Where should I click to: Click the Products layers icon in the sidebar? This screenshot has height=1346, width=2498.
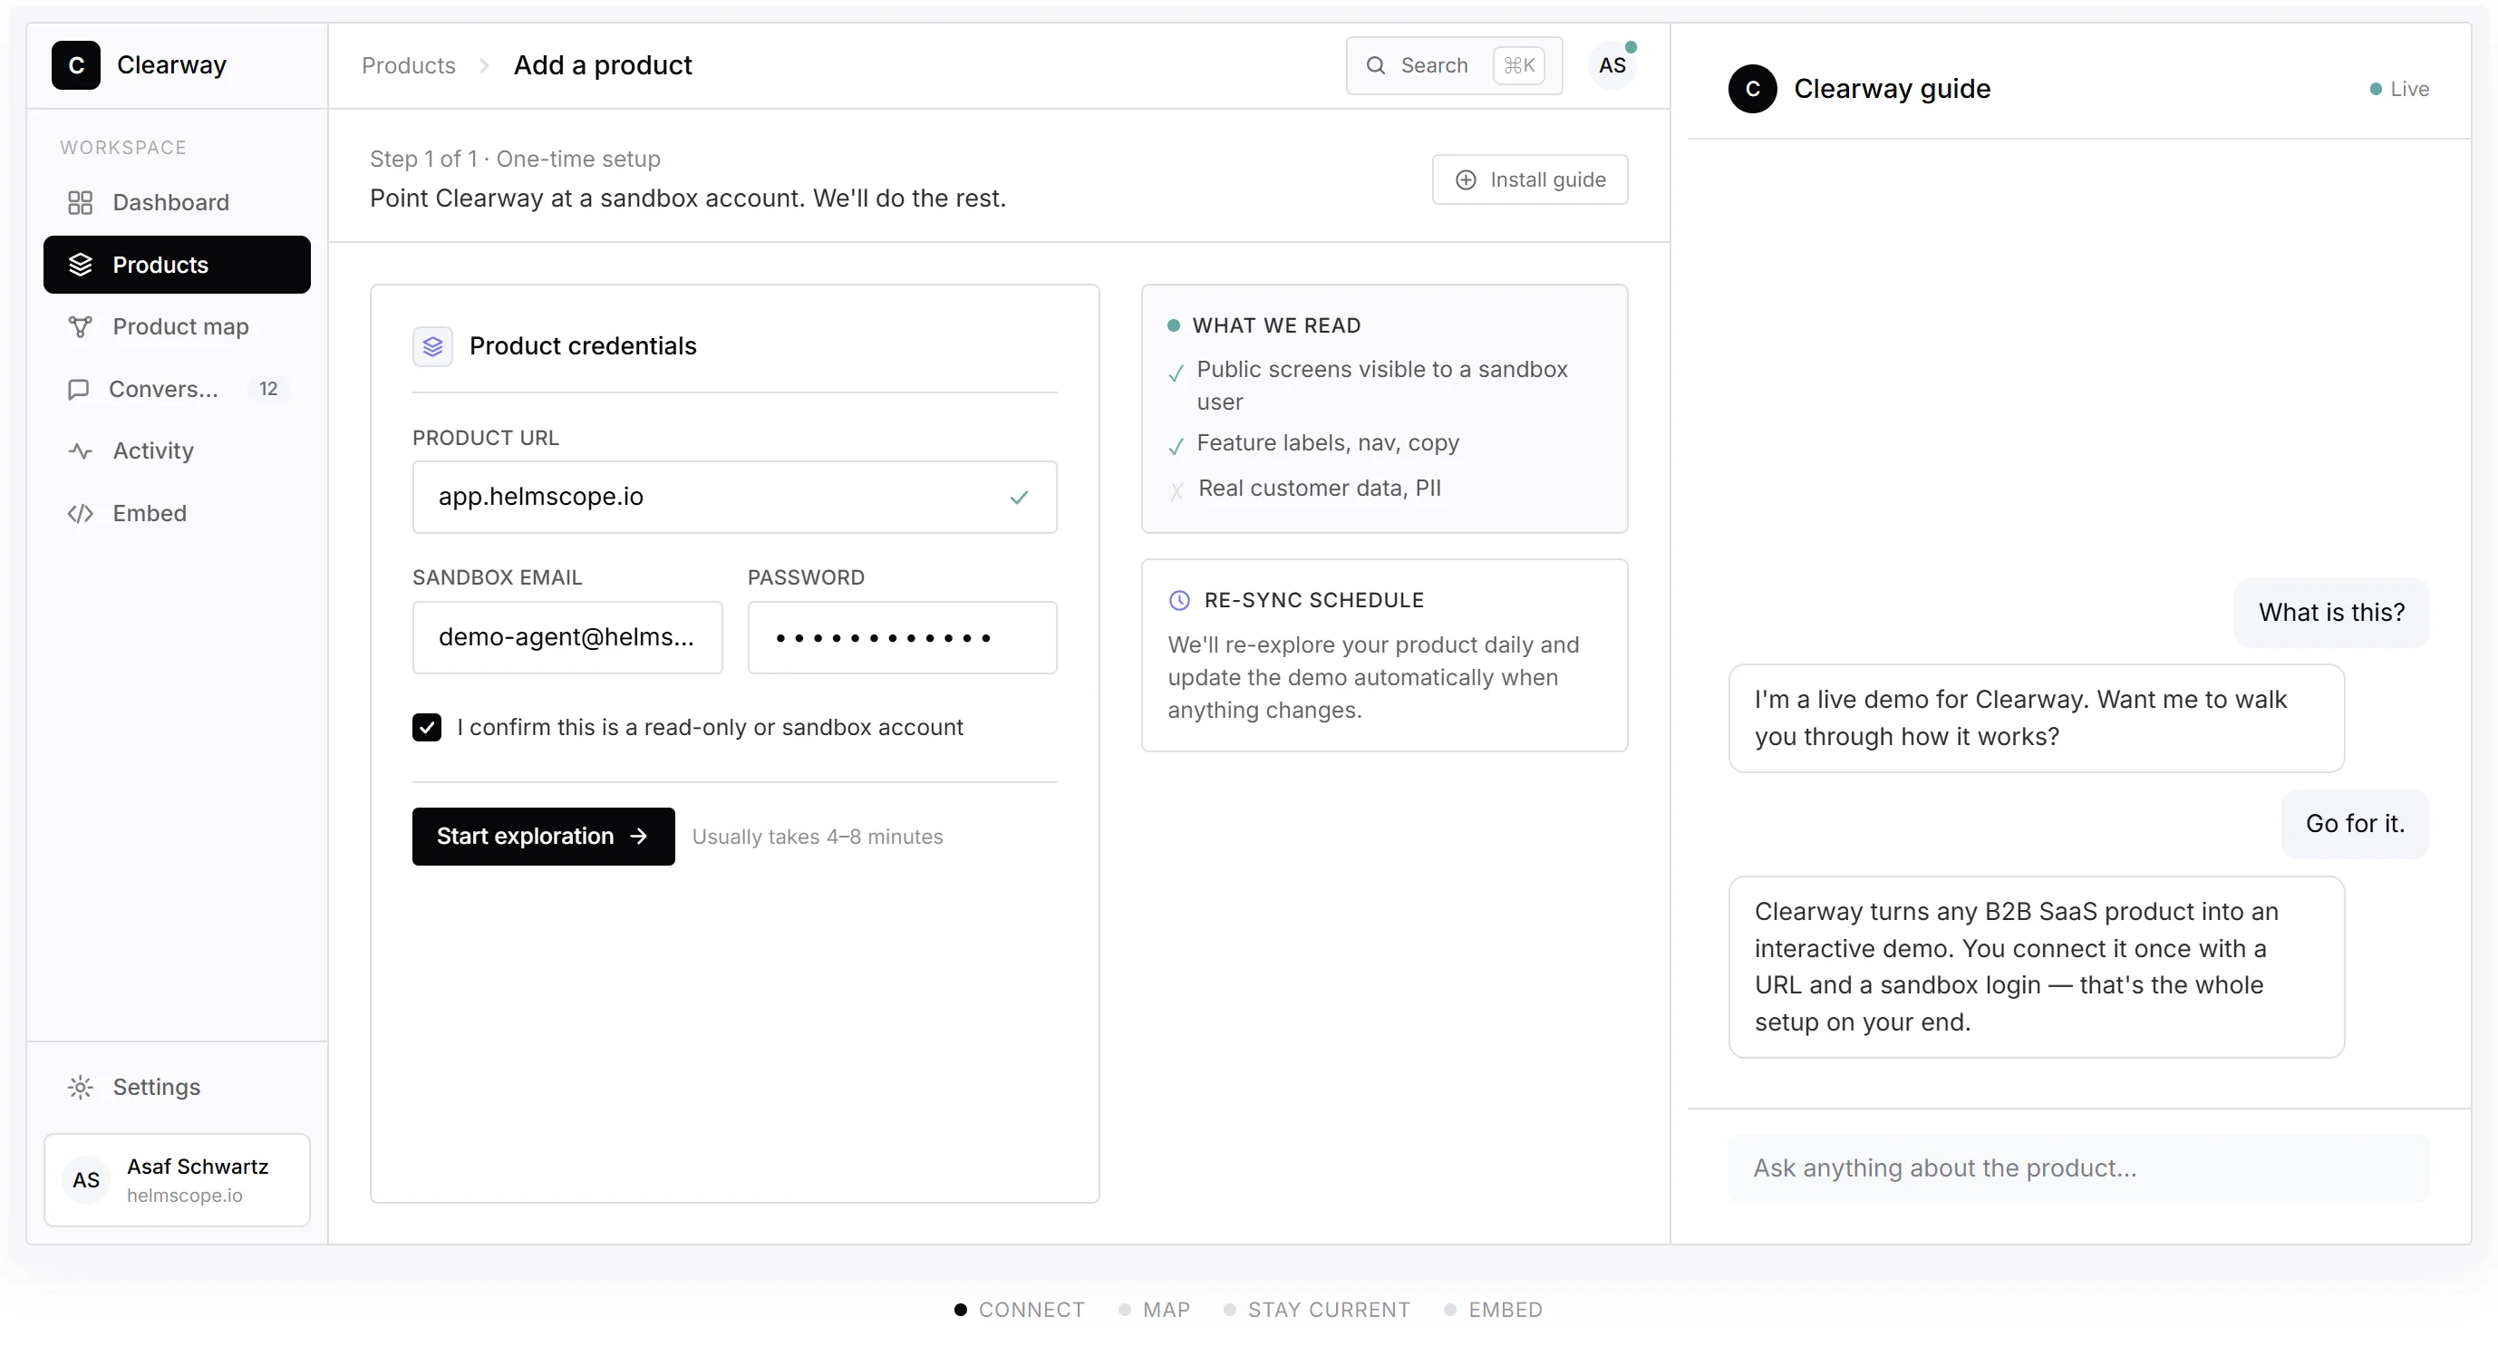pyautogui.click(x=81, y=265)
